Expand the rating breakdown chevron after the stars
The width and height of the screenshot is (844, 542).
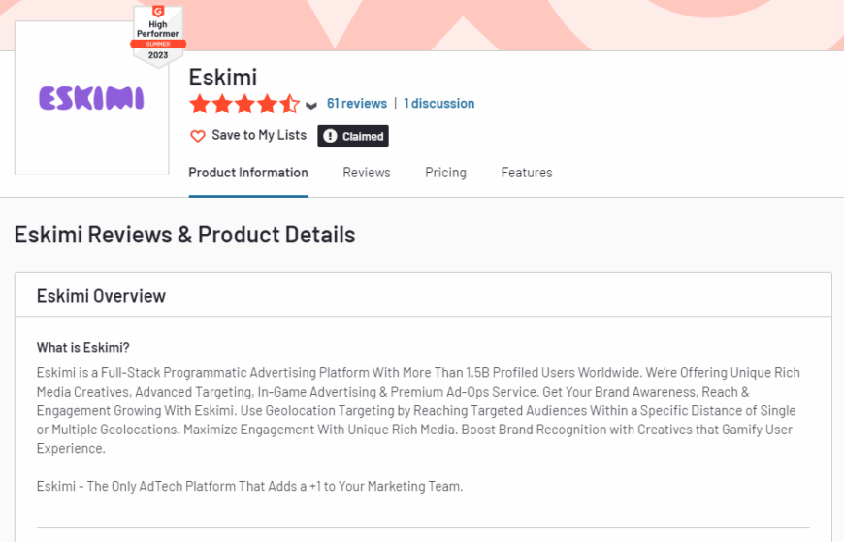[x=311, y=105]
